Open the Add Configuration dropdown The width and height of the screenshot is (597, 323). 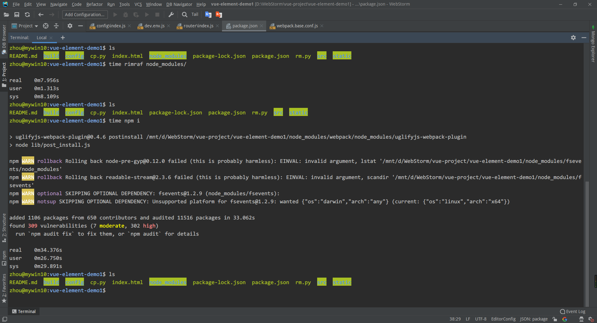tap(84, 14)
